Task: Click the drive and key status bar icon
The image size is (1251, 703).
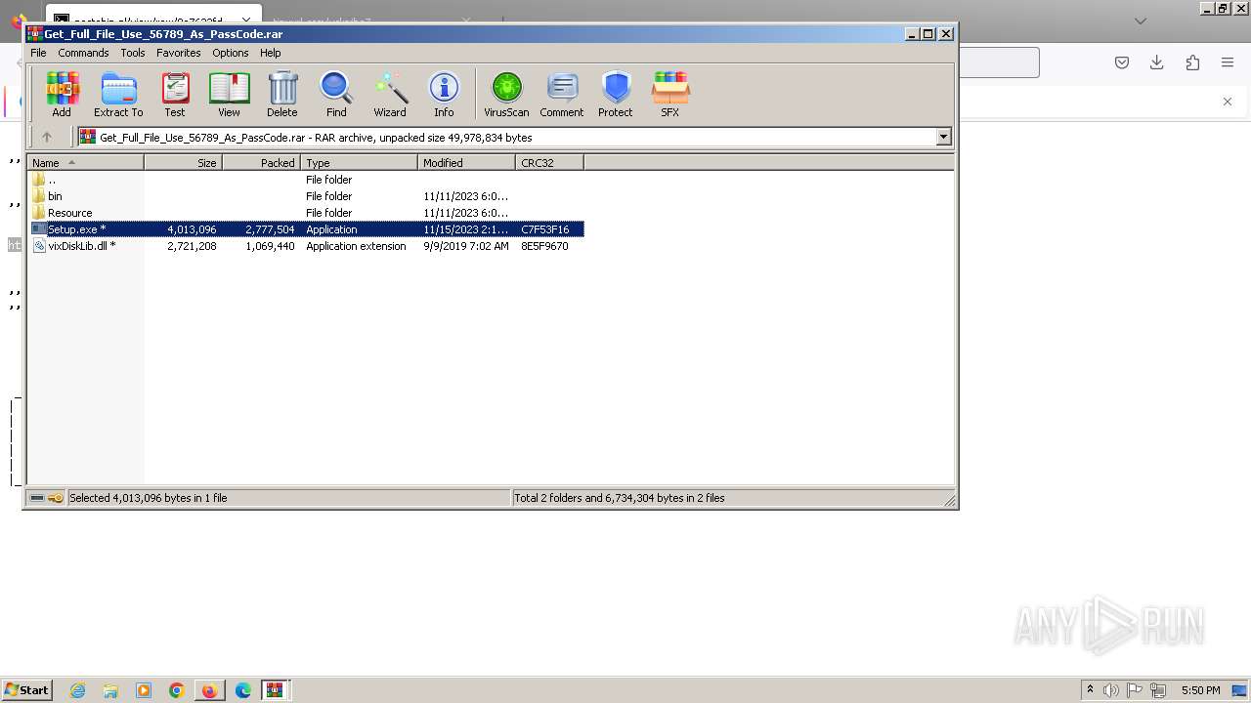Action: tap(46, 498)
